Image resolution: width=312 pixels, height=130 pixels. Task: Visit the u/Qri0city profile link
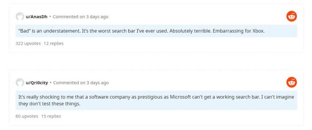click(x=37, y=83)
